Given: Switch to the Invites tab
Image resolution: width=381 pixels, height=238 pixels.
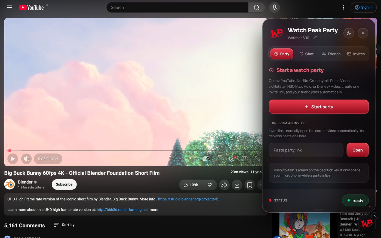Looking at the screenshot, I should [356, 54].
